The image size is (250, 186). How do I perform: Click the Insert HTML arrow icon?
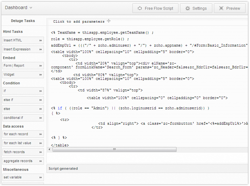click(41, 40)
